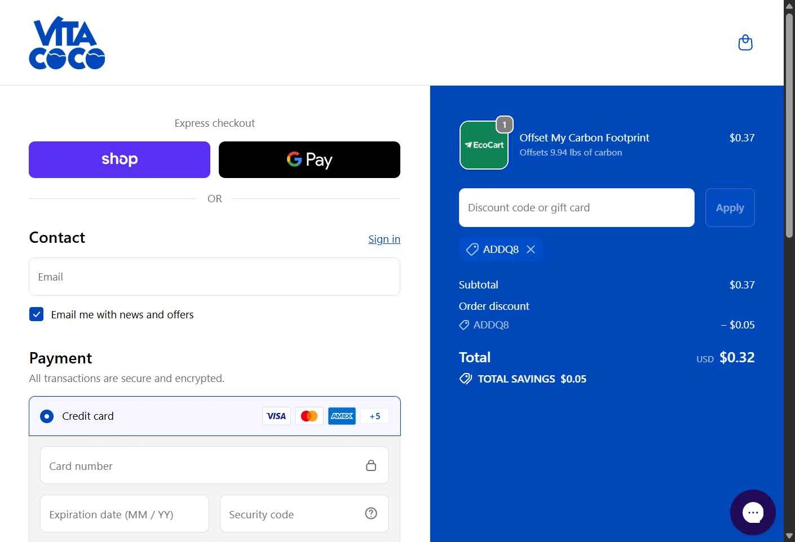Screen dimensions: 795x542
Task: Focus the Expiration date field
Action: (125, 514)
